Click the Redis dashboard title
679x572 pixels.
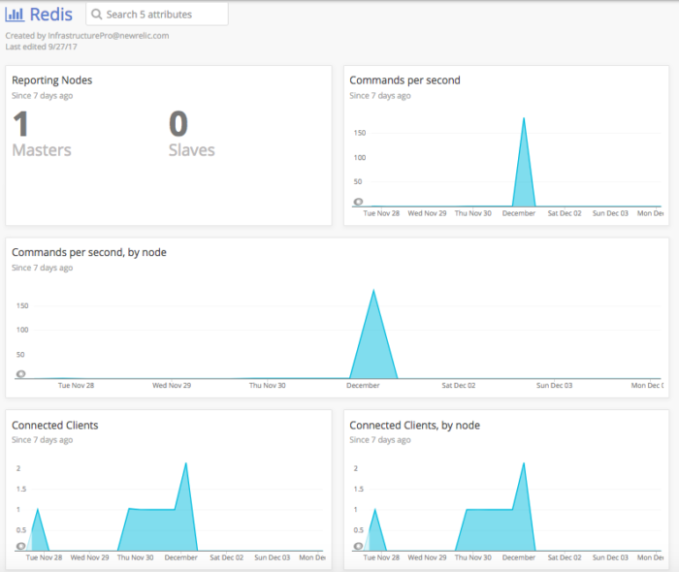point(51,15)
